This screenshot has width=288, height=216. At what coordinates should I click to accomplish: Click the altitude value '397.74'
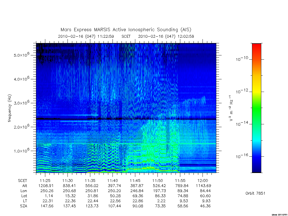(114, 186)
